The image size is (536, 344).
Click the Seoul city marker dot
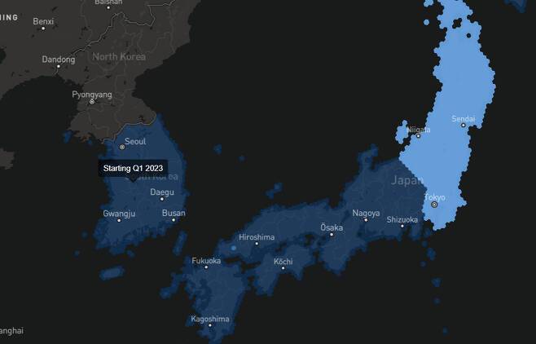pyautogui.click(x=122, y=147)
